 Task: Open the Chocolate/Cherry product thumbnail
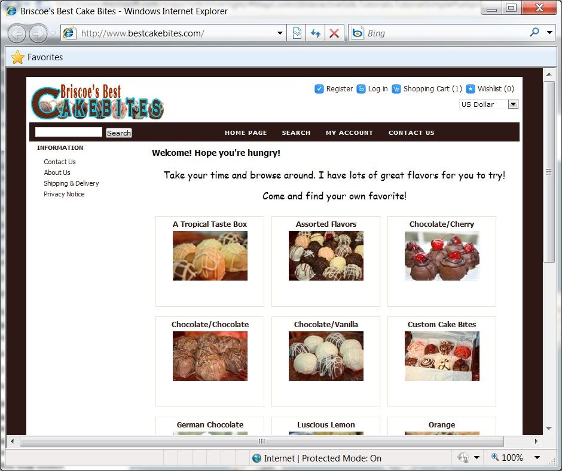coord(442,255)
